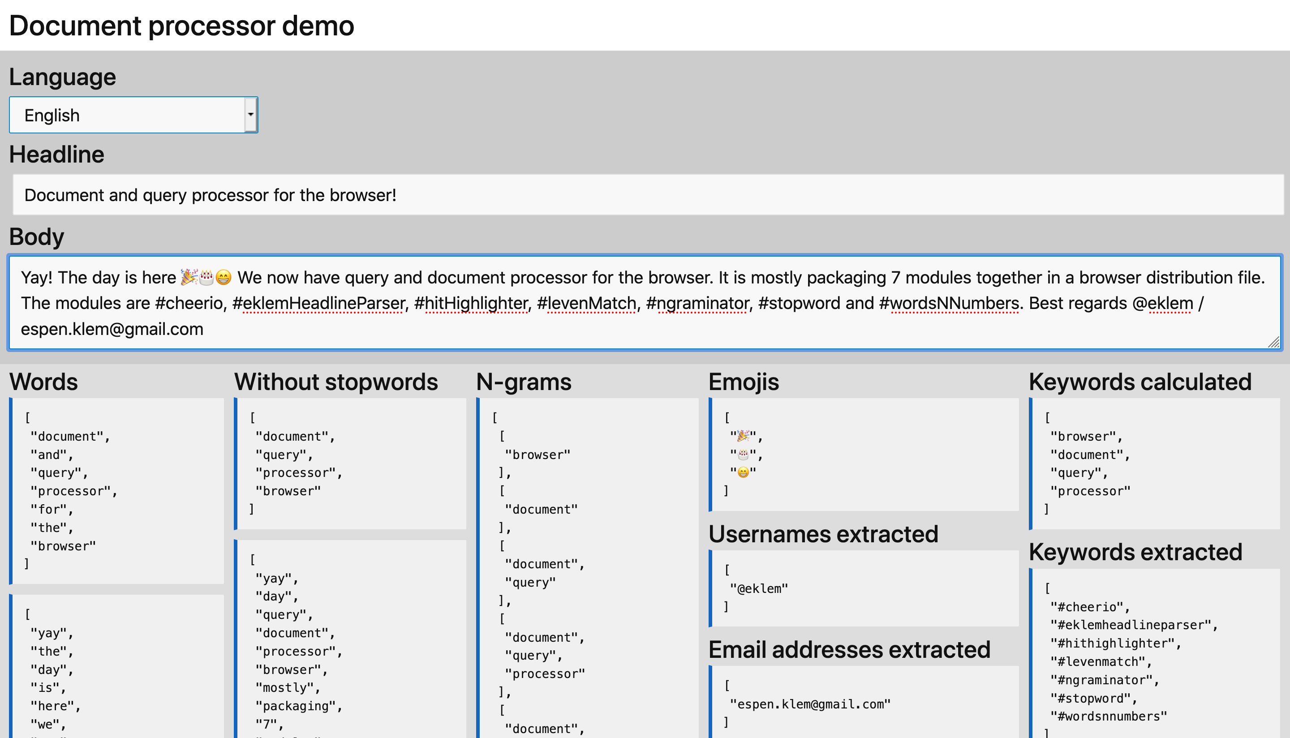Click the birthday cake emoji in Emojis panel

(743, 455)
